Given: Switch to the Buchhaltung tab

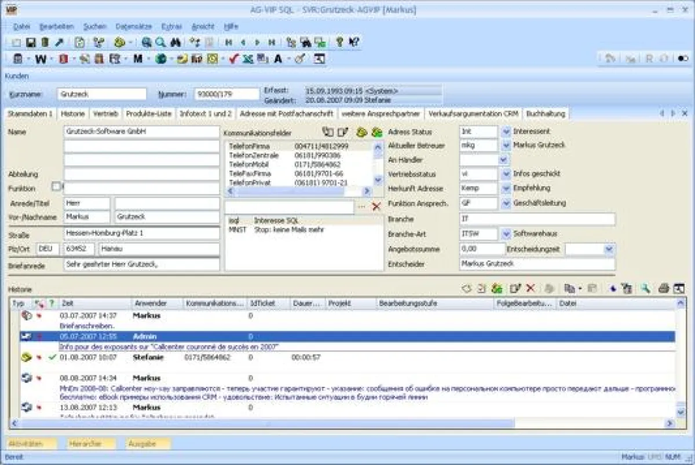Looking at the screenshot, I should pos(546,113).
